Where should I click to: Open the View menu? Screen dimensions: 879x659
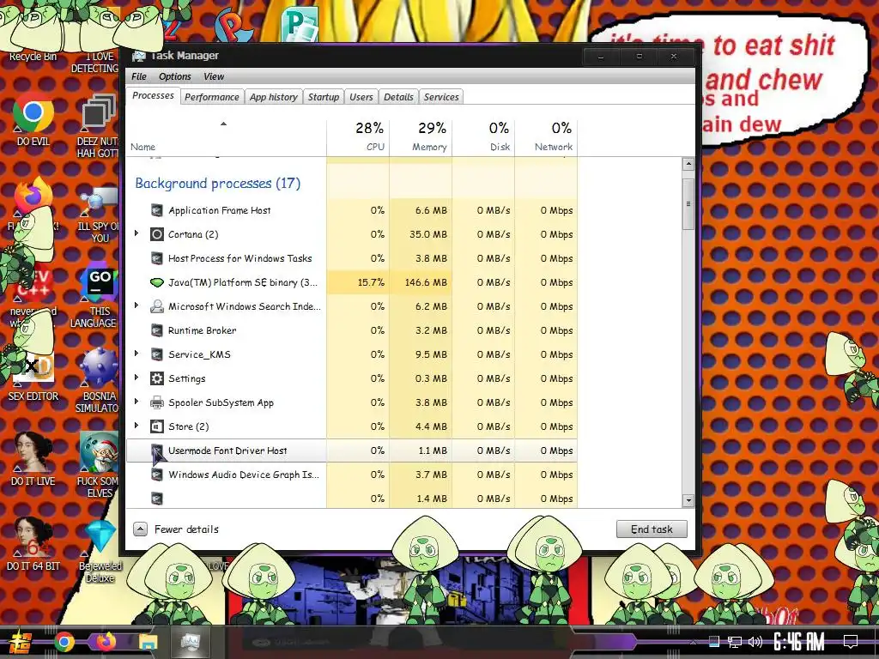coord(214,76)
